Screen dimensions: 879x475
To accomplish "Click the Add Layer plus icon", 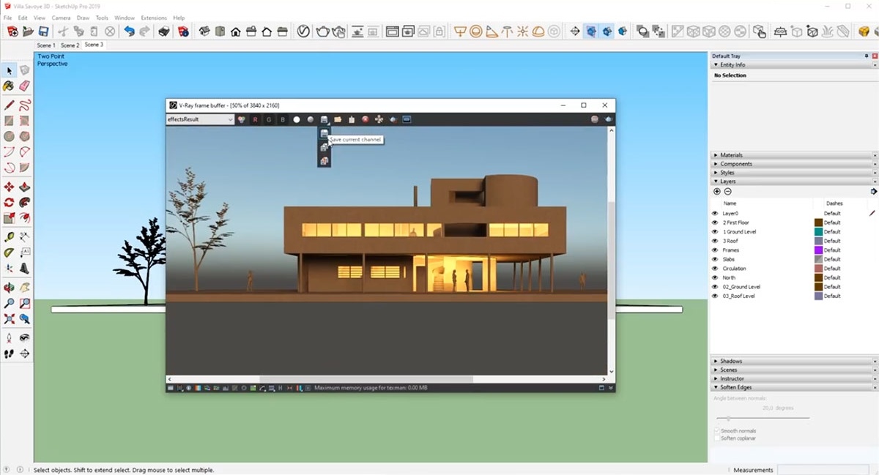I will [x=716, y=192].
